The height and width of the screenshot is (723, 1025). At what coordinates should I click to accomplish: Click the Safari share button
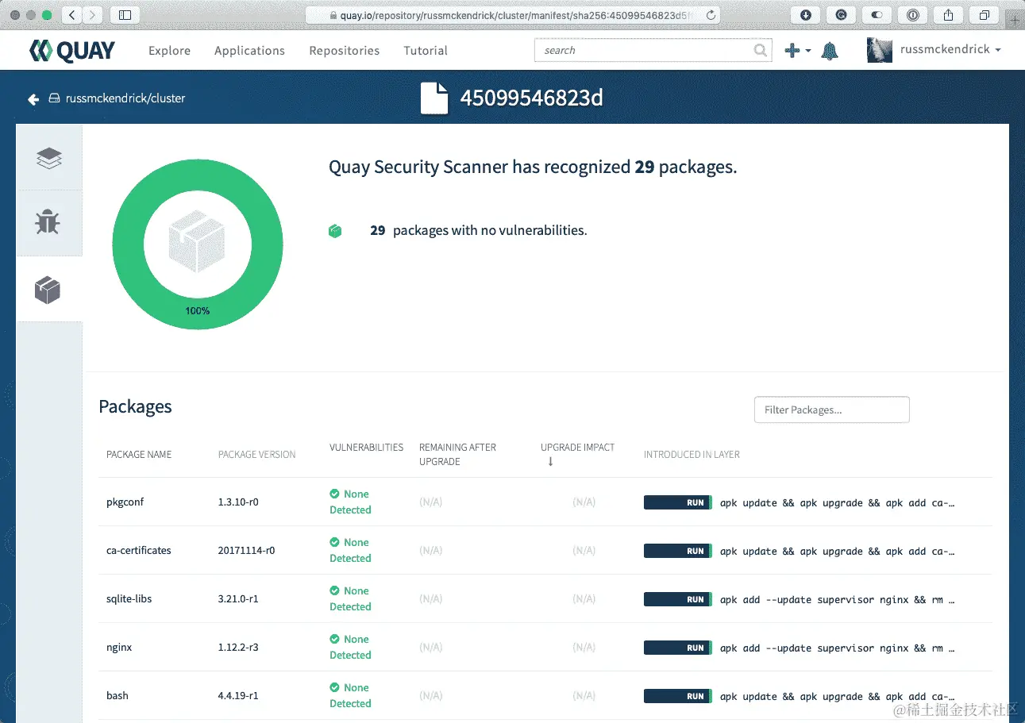[949, 15]
